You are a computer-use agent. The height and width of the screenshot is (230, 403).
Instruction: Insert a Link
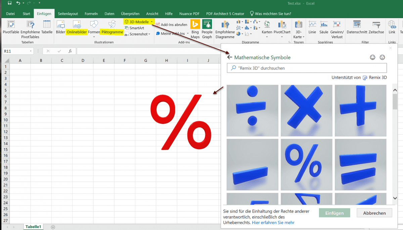392,29
